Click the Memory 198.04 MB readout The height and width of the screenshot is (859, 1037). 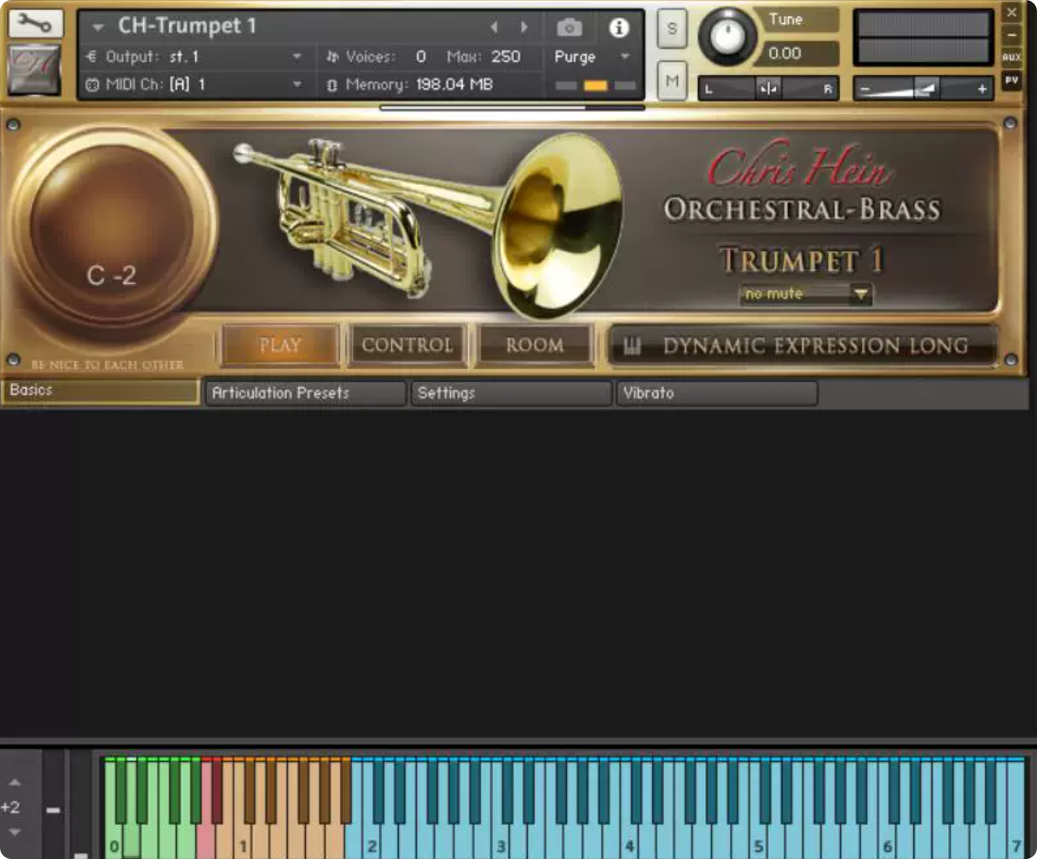pyautogui.click(x=454, y=84)
